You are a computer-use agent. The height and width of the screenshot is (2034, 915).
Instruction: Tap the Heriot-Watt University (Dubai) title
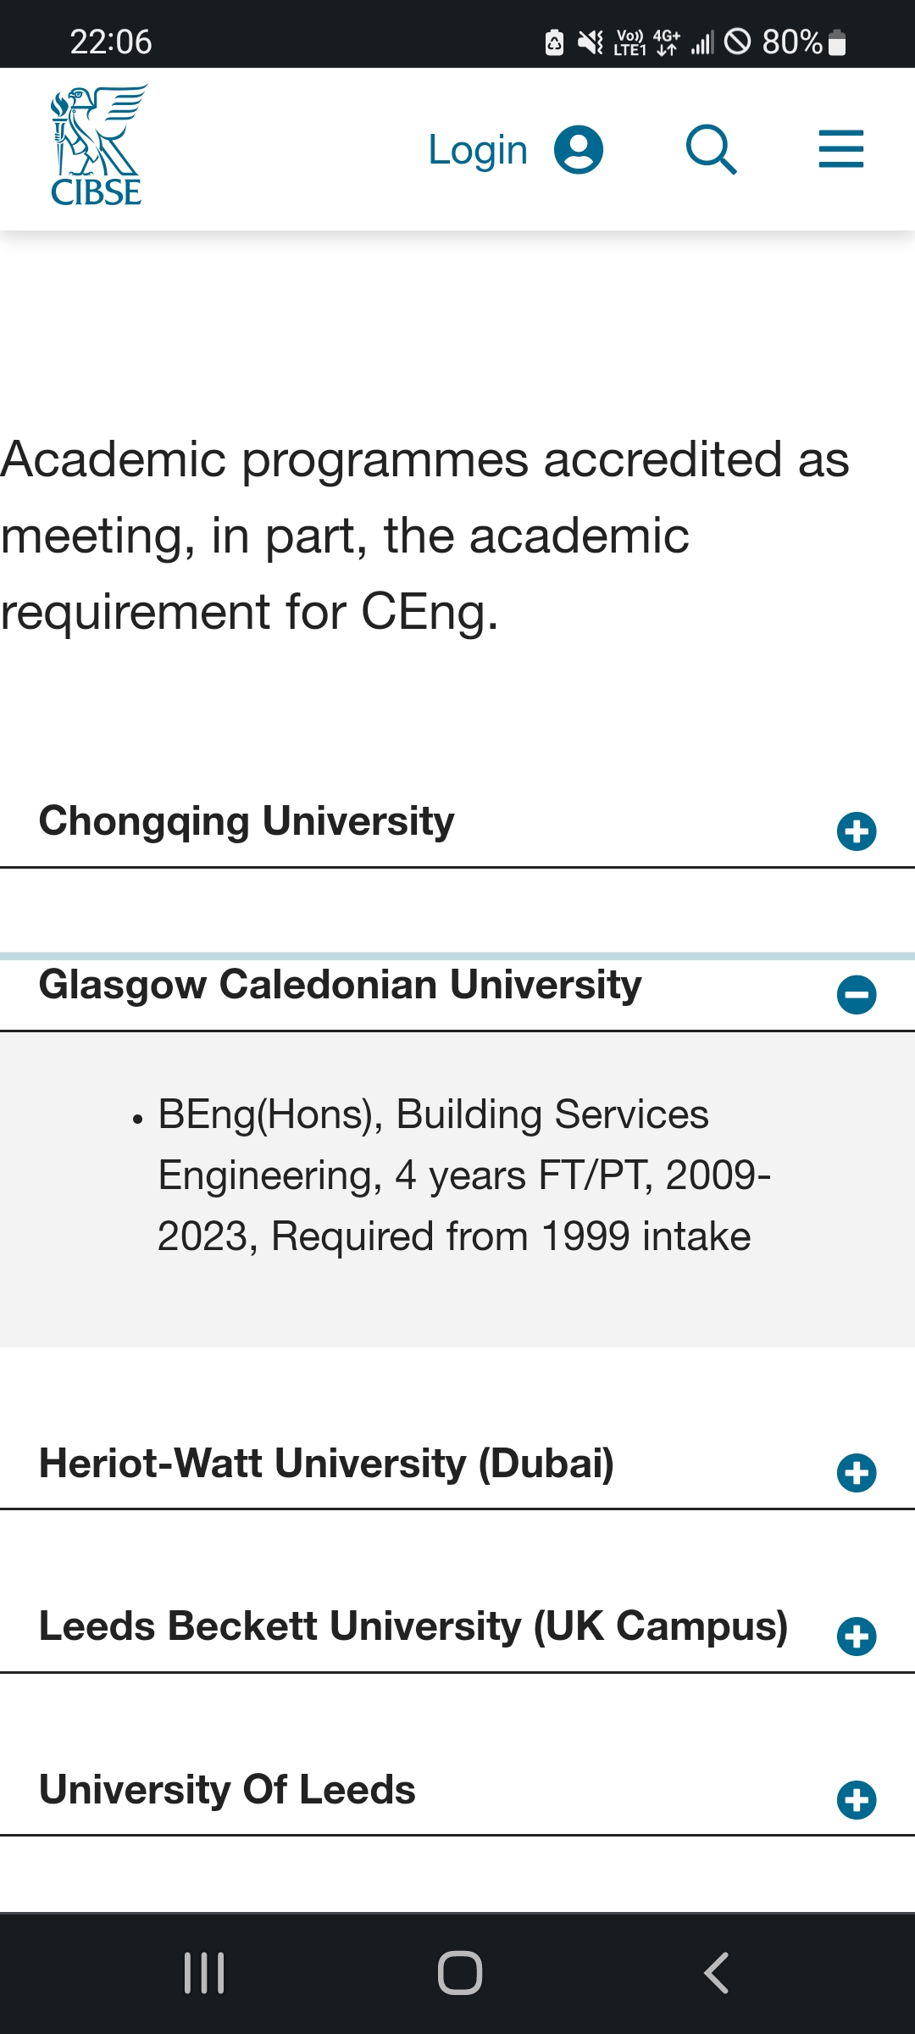click(x=327, y=1464)
